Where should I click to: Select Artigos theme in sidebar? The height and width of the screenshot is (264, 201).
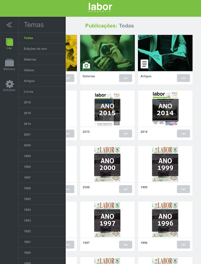coord(42,81)
